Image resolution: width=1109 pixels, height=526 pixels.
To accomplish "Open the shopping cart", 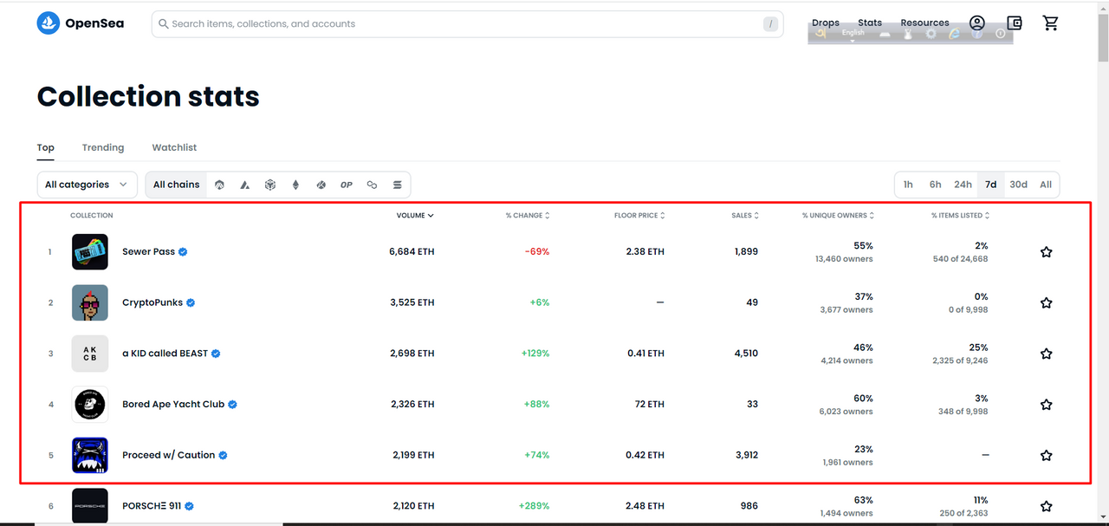I will 1051,23.
